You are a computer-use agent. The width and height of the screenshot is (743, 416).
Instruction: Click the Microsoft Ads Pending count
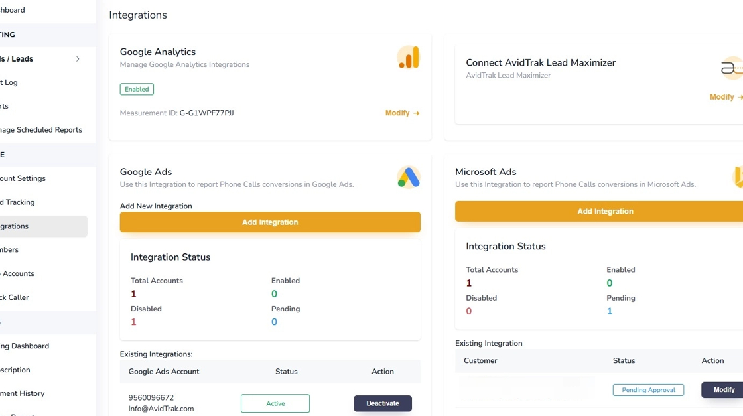[x=610, y=311]
